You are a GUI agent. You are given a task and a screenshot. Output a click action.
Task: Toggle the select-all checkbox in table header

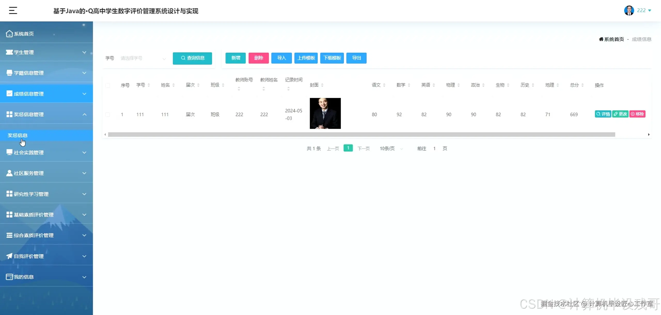[x=108, y=85]
